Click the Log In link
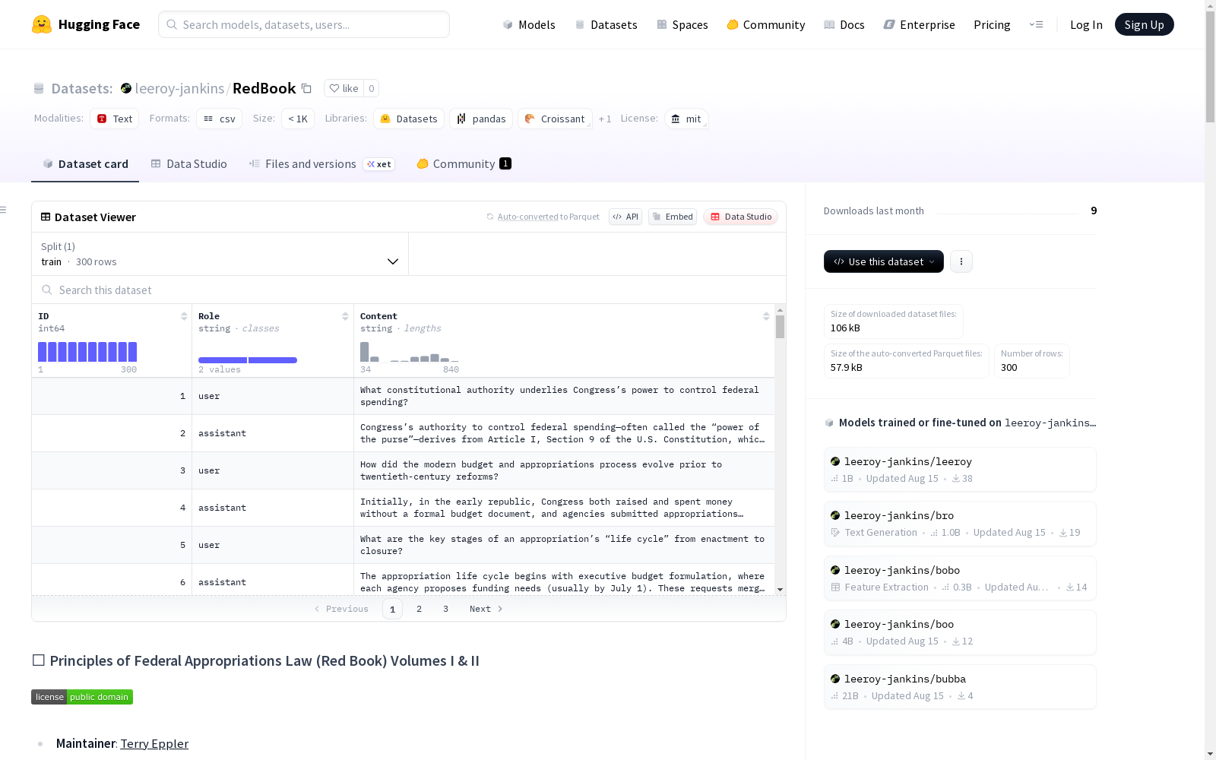Screen dimensions: 1216x760 (x=1086, y=24)
